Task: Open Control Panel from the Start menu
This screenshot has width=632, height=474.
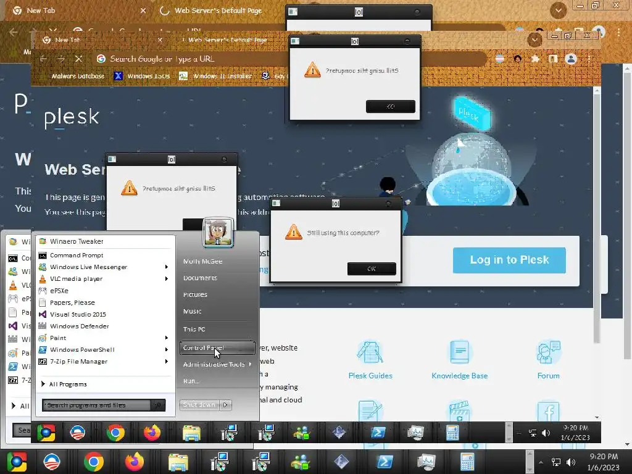Action: pyautogui.click(x=217, y=347)
